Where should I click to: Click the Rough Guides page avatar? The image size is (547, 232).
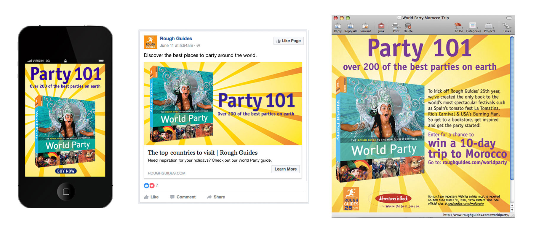point(151,42)
